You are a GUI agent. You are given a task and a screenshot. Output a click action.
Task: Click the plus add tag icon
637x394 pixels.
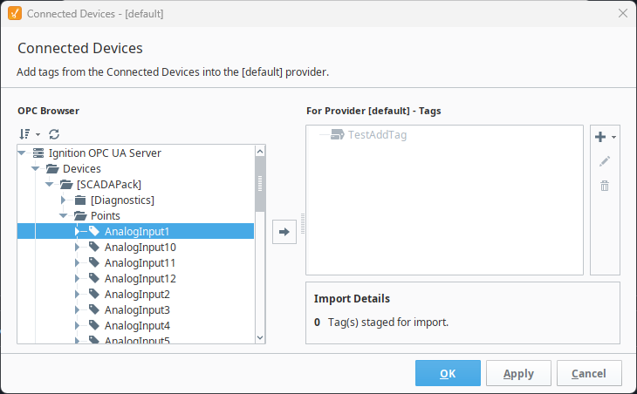click(x=600, y=137)
